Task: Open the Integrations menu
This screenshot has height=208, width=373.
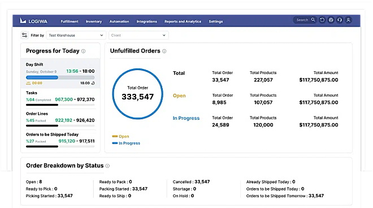Action: [146, 21]
